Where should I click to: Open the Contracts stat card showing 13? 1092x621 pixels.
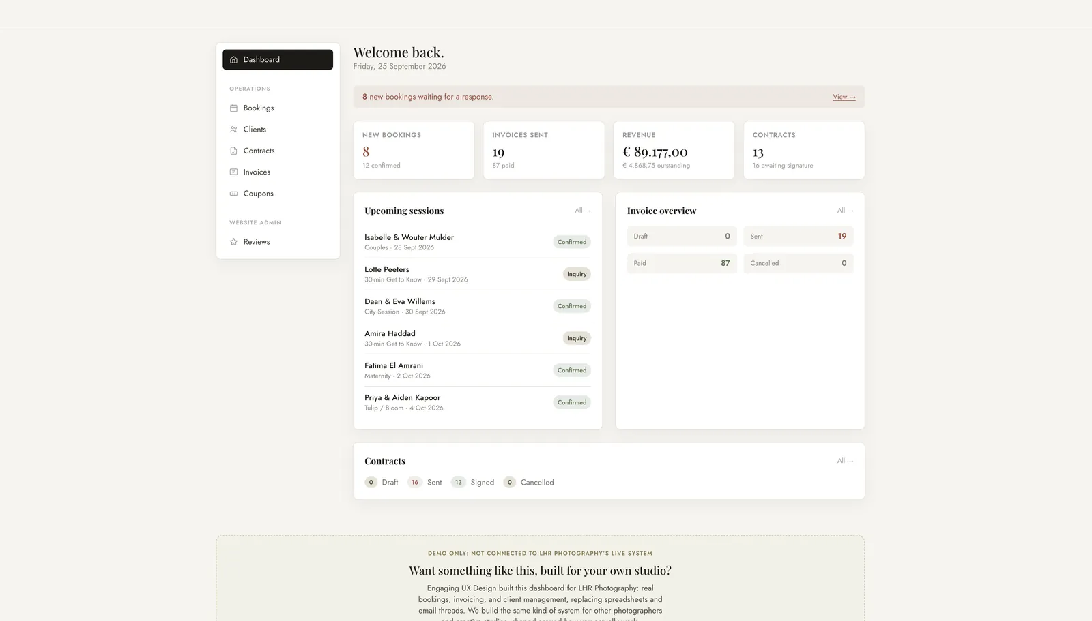click(x=804, y=150)
